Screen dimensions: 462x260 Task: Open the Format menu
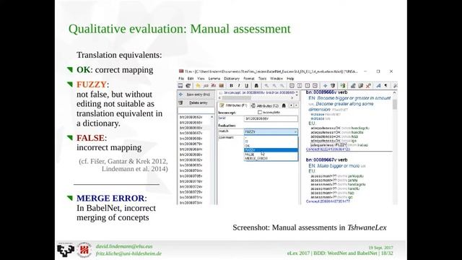coord(248,79)
